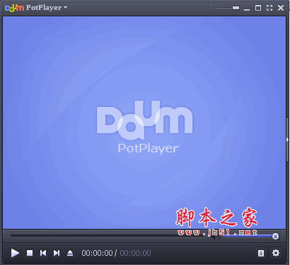Open the settings gear control panel

[x=276, y=253]
